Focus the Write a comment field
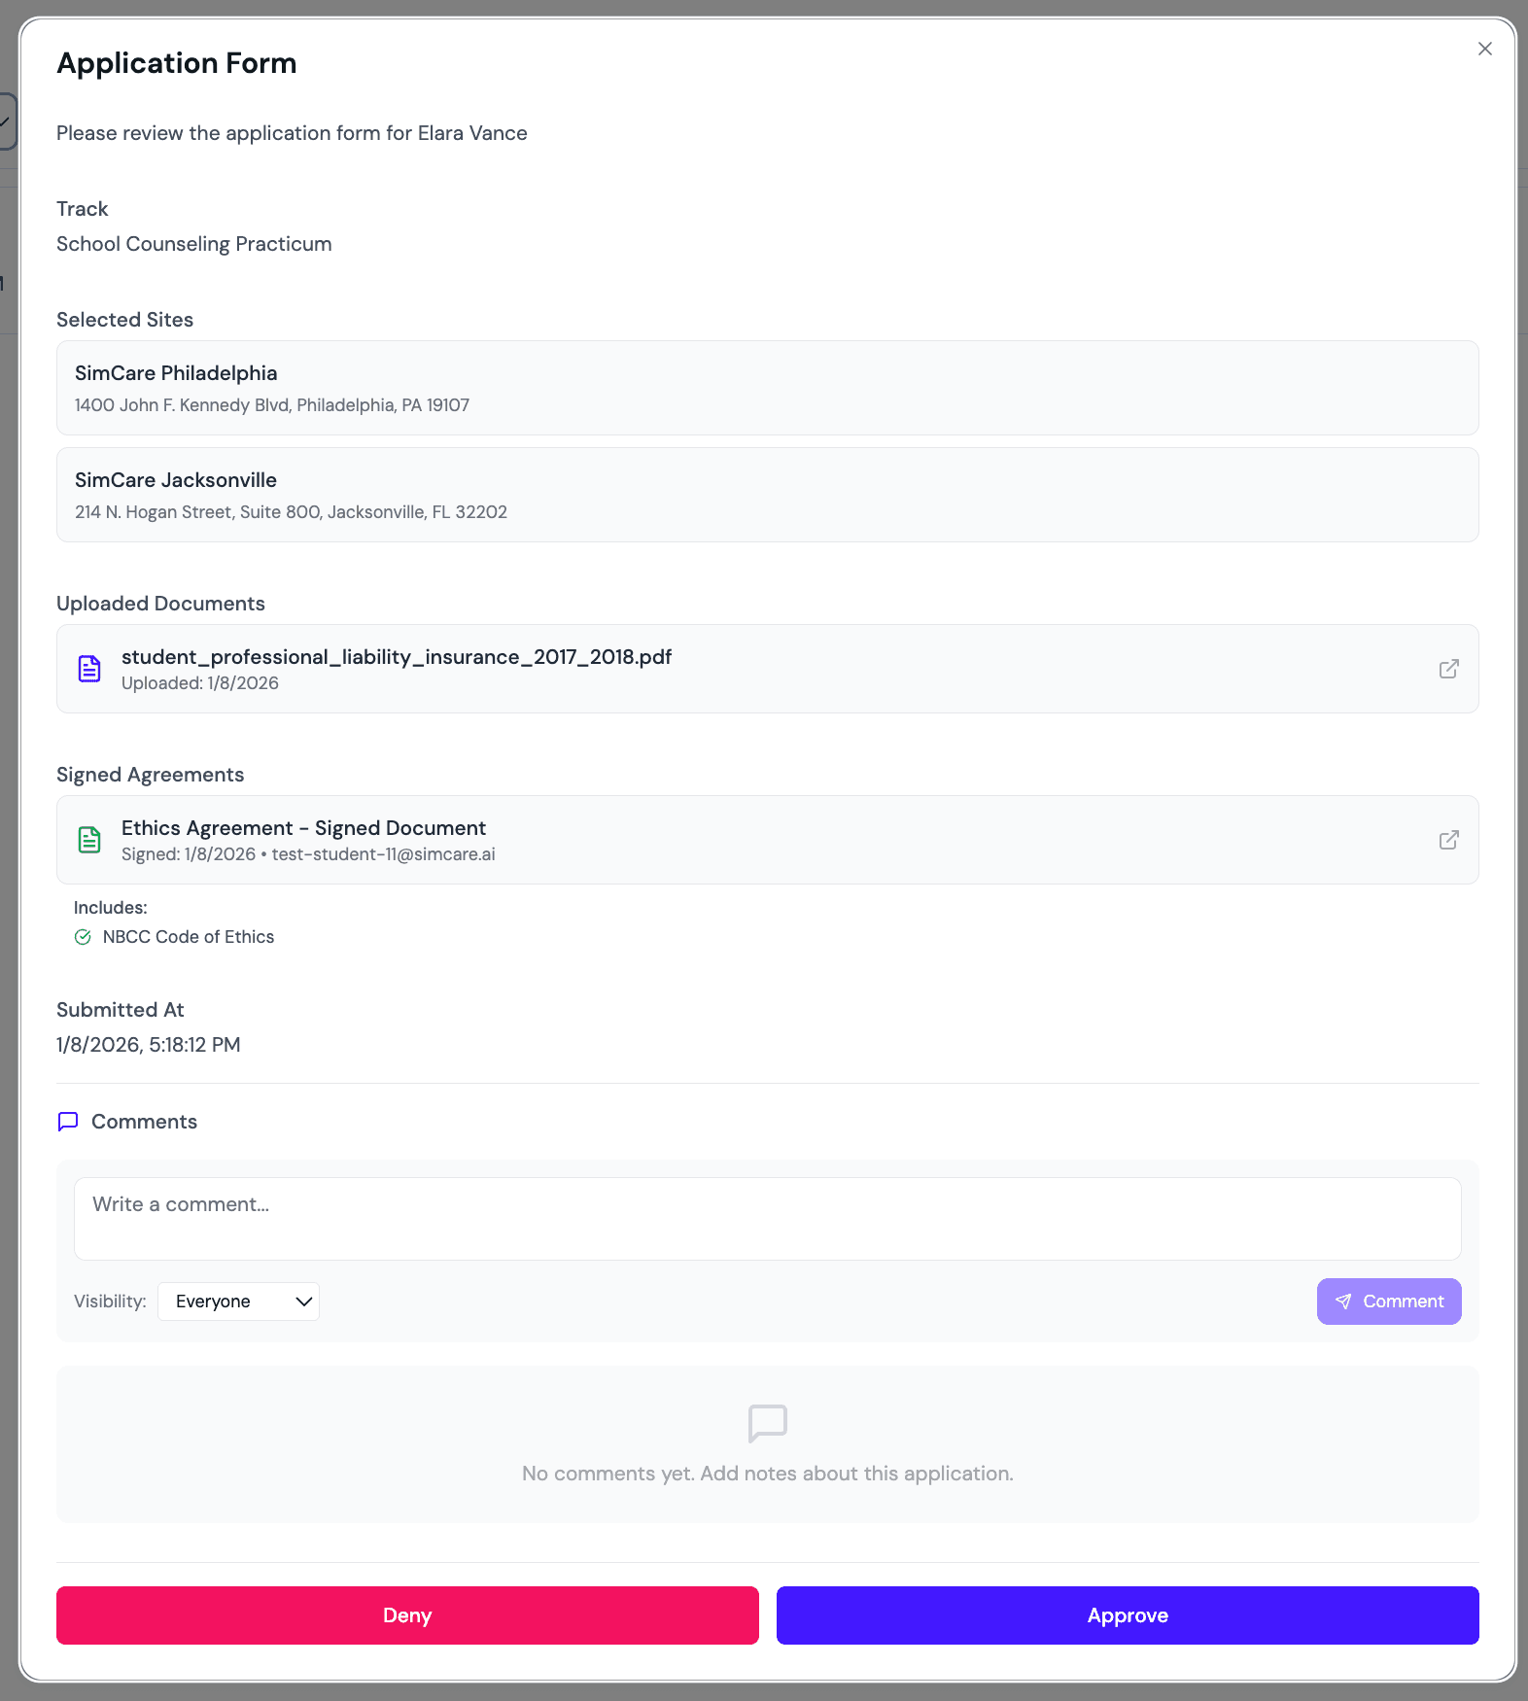 coord(767,1219)
